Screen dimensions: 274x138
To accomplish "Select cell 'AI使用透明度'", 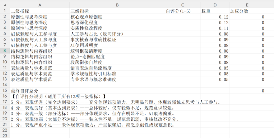I will [117, 45].
